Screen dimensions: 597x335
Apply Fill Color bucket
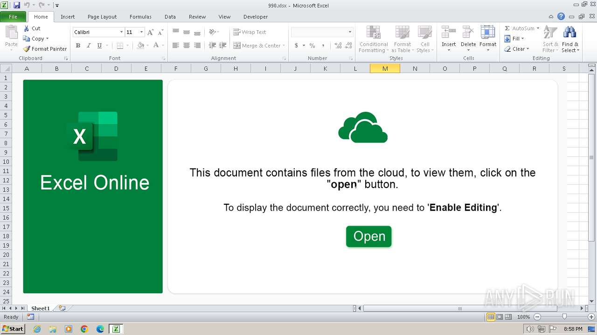coord(140,46)
